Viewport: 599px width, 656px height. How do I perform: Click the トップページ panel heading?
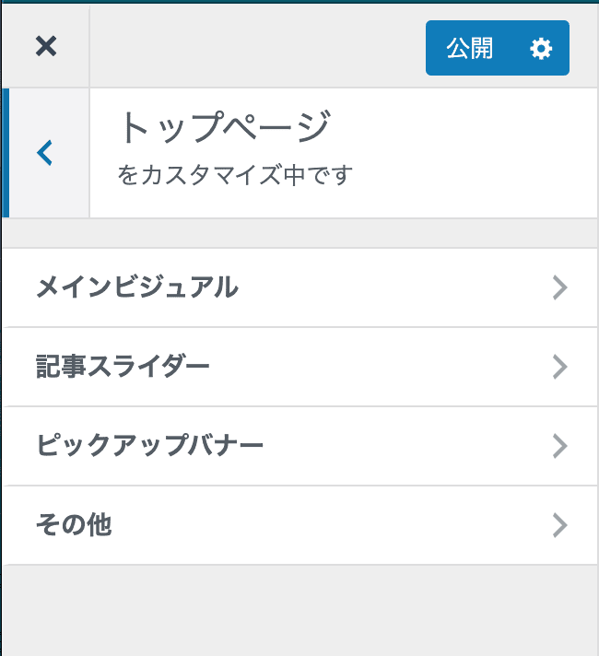pos(224,128)
